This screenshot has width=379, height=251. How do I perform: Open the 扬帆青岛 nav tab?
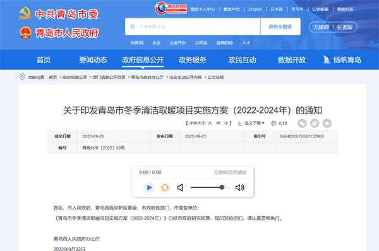[x=347, y=60]
